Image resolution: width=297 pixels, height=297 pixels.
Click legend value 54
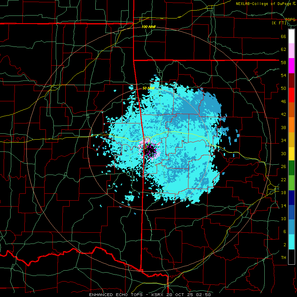pos(283,75)
